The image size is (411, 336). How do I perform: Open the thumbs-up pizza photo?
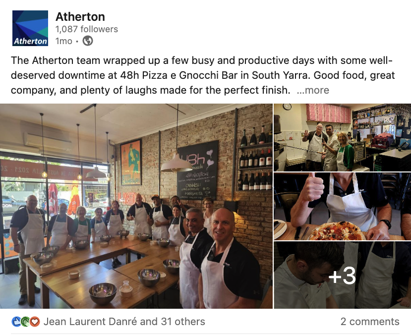coord(342,207)
